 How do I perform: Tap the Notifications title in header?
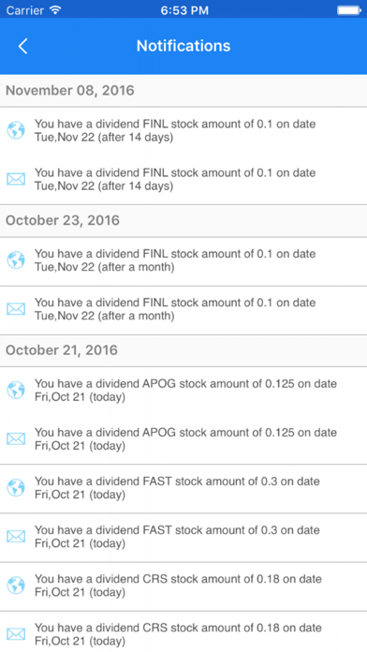pyautogui.click(x=183, y=46)
